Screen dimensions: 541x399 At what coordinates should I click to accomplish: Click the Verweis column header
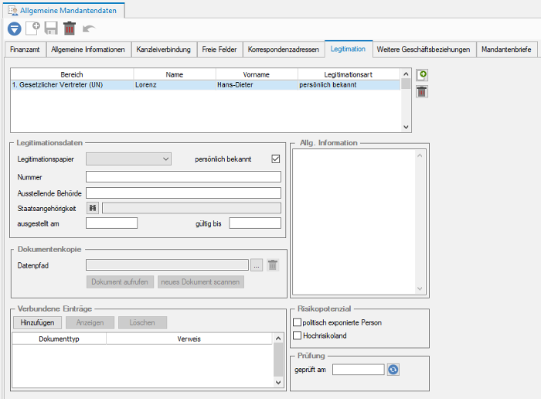[x=189, y=339]
